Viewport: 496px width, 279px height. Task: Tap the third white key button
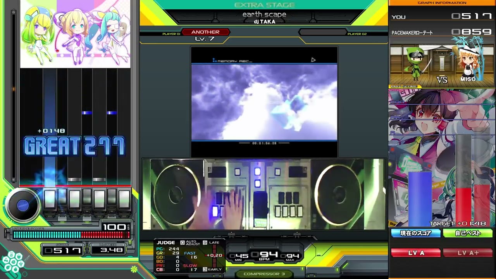(74, 200)
